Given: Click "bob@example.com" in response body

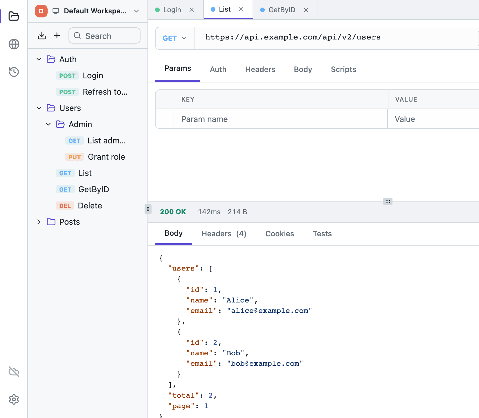Looking at the screenshot, I should (x=265, y=364).
